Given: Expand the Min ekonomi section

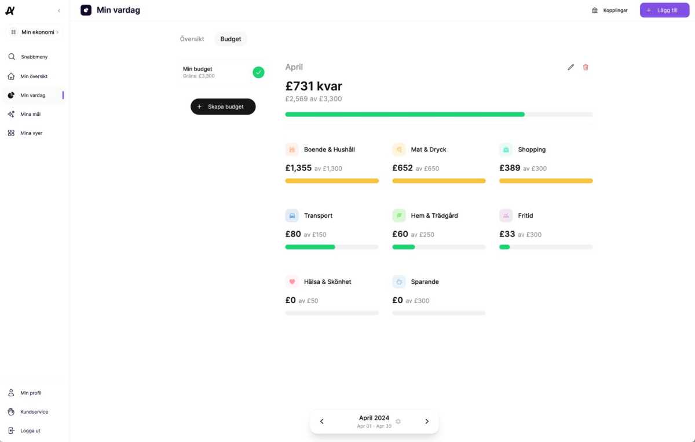Looking at the screenshot, I should click(35, 32).
